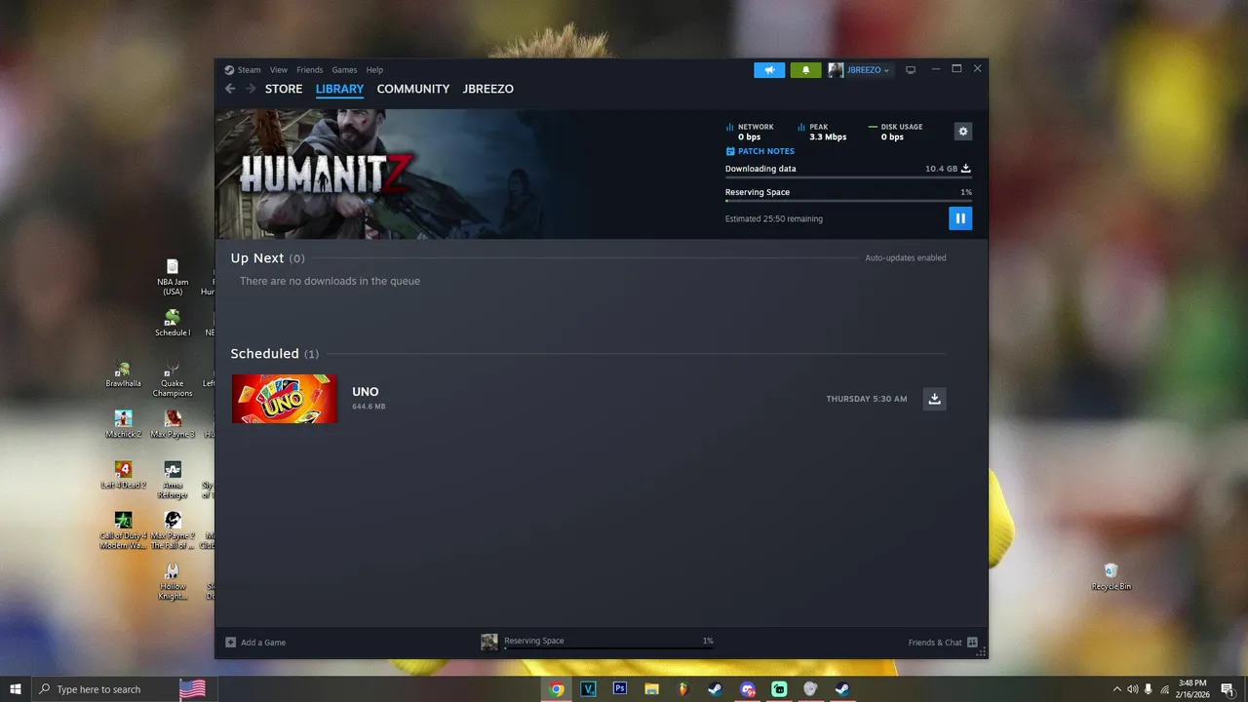Open the Games menu
This screenshot has height=702, width=1248.
click(344, 70)
